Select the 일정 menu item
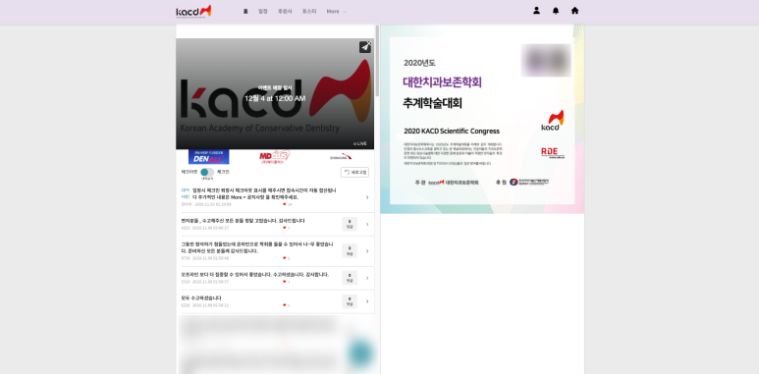759x374 pixels. (263, 11)
